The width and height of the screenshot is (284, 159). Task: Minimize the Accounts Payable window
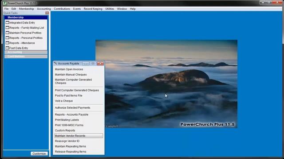(86, 64)
